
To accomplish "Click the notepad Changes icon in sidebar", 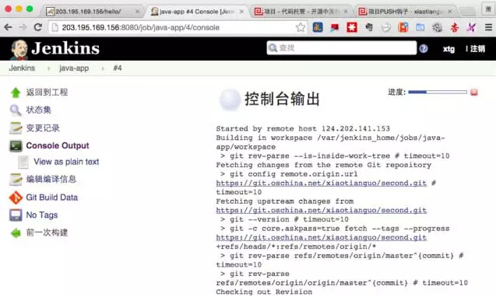I will [16, 128].
